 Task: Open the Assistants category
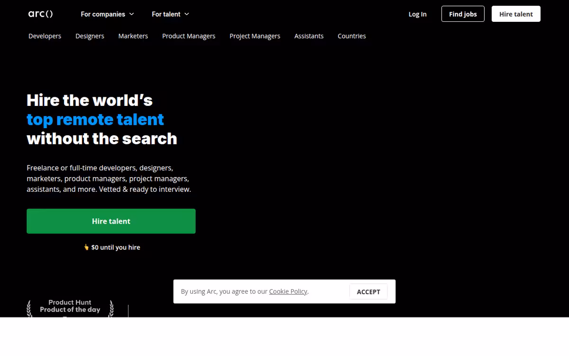click(309, 36)
